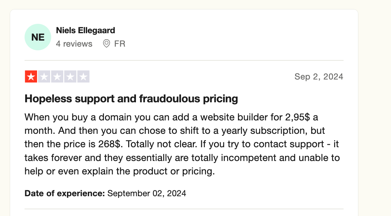Click the fourth gray rating star
The width and height of the screenshot is (391, 216).
coord(70,77)
